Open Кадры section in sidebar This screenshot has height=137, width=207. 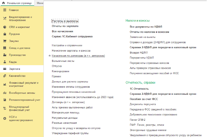(13, 62)
